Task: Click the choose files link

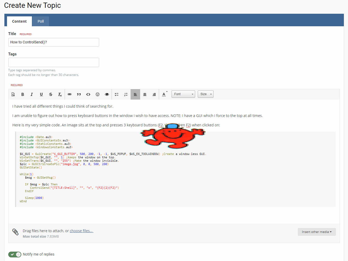Action: click(x=81, y=231)
